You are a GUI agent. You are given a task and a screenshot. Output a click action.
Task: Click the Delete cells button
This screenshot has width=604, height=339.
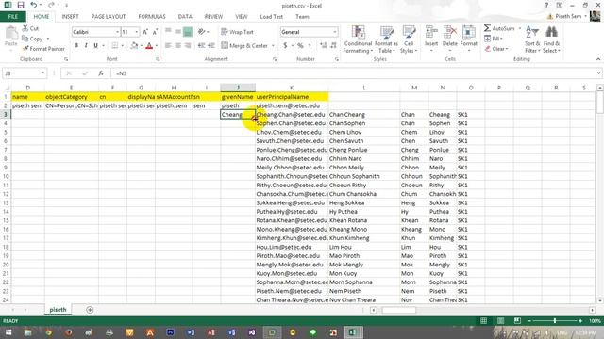tap(449, 40)
